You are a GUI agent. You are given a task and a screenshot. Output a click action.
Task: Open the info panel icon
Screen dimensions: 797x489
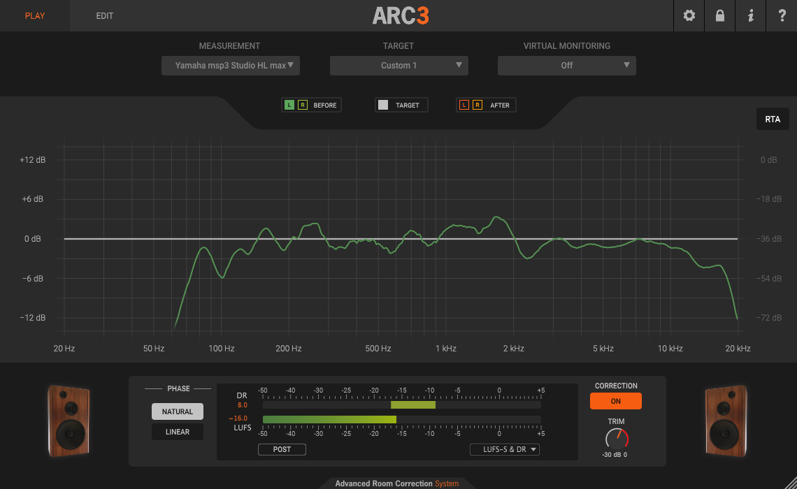click(750, 15)
